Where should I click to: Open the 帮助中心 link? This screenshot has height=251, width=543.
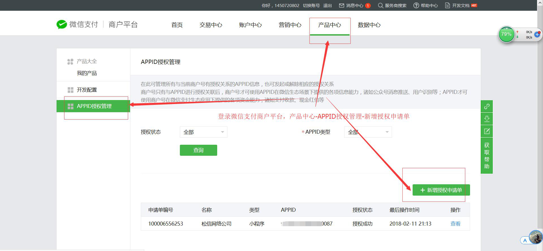[429, 5]
